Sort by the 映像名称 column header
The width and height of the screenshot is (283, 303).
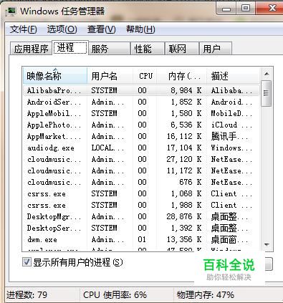[x=55, y=76]
